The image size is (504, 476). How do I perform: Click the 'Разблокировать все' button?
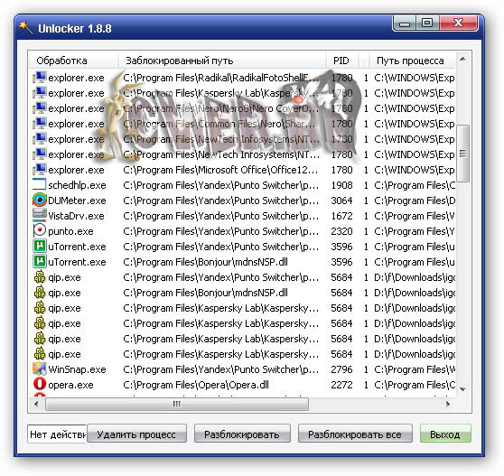click(x=355, y=434)
